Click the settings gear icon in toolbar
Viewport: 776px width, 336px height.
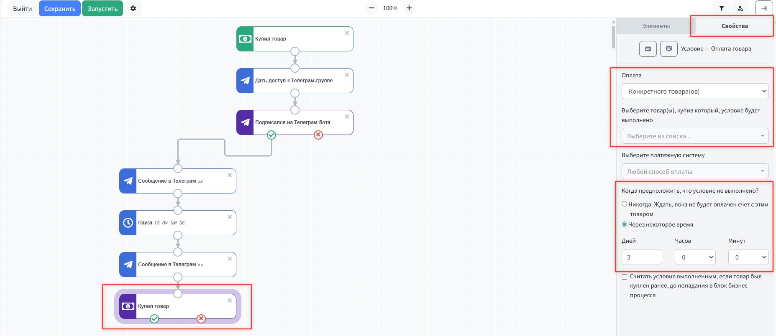[x=133, y=8]
